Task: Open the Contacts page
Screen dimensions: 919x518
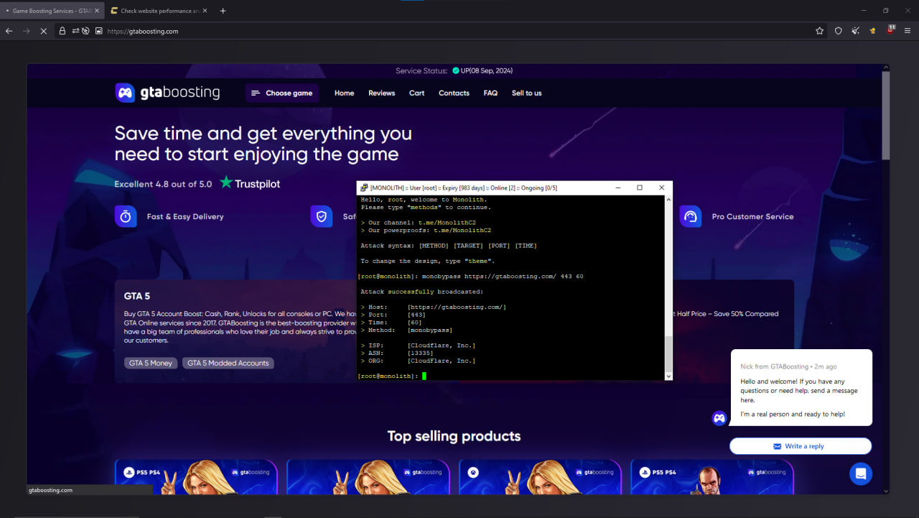Action: pos(454,93)
